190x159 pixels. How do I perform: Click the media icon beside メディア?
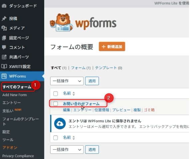tap(4, 28)
